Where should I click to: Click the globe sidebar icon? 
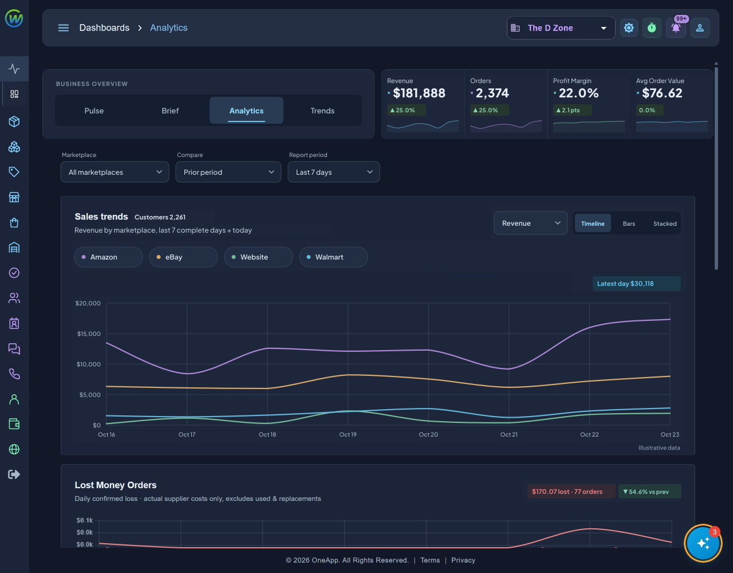[14, 449]
